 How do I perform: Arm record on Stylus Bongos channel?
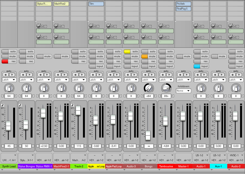26,61
